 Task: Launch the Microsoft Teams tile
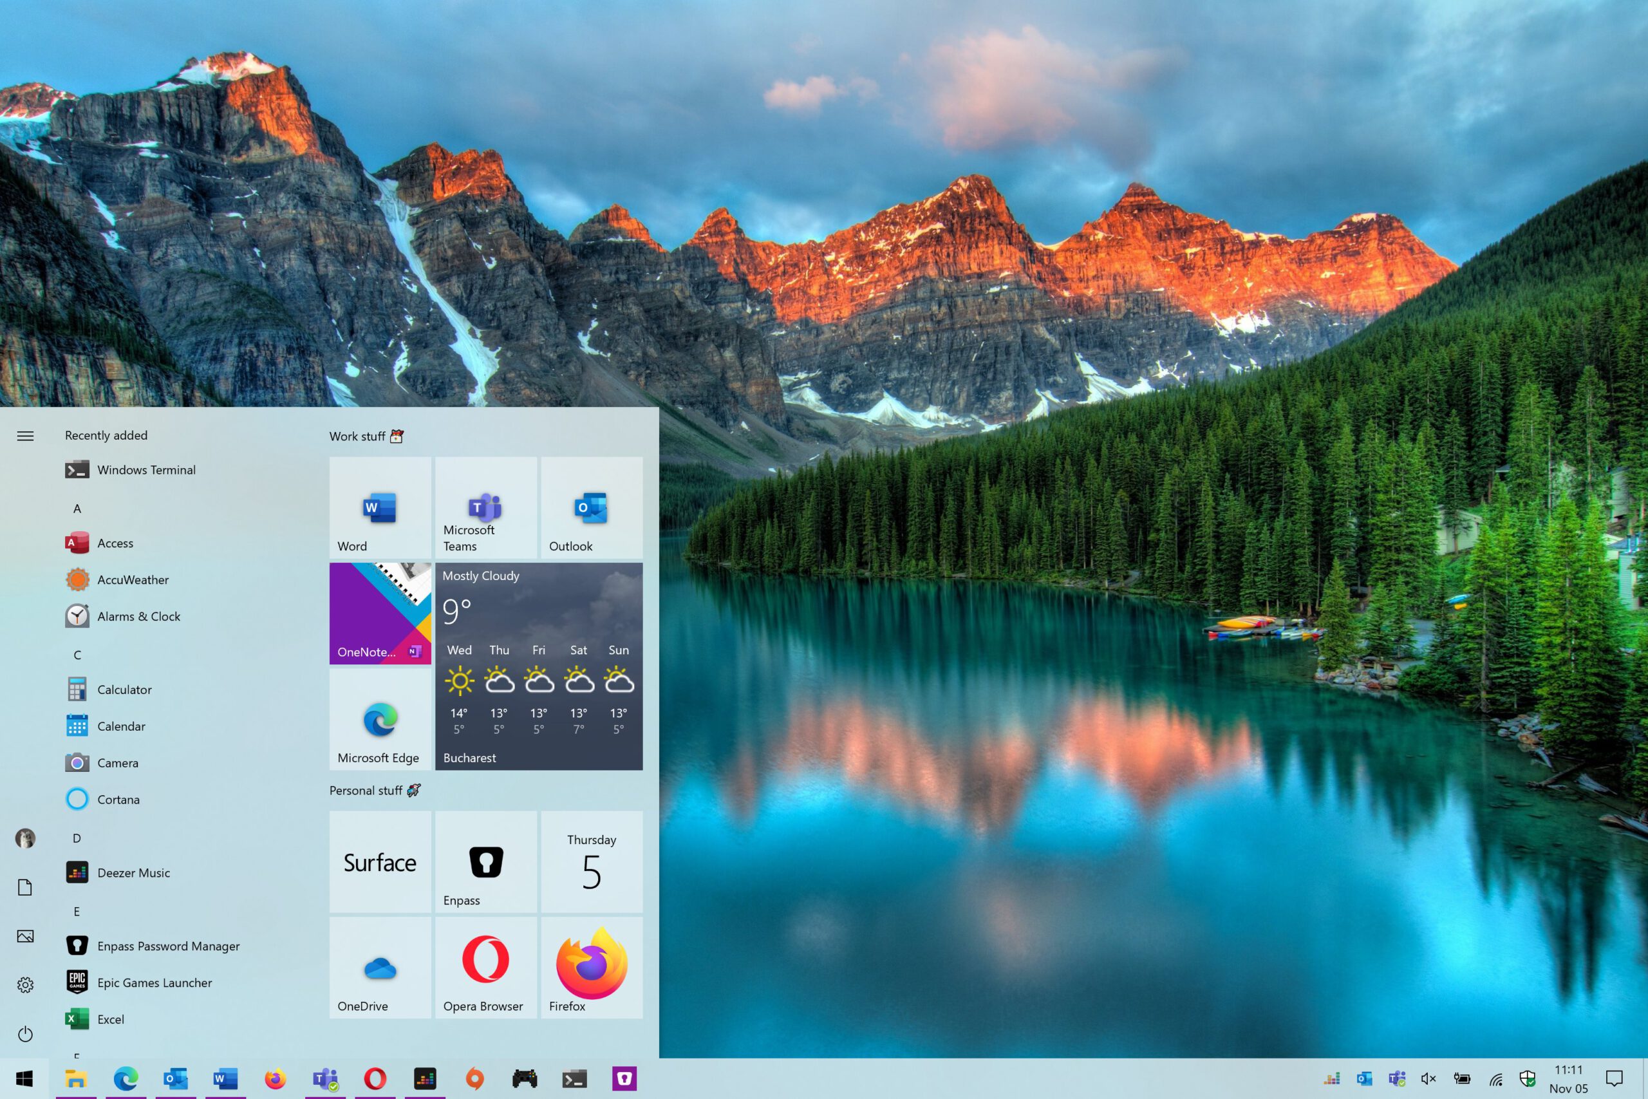point(485,507)
